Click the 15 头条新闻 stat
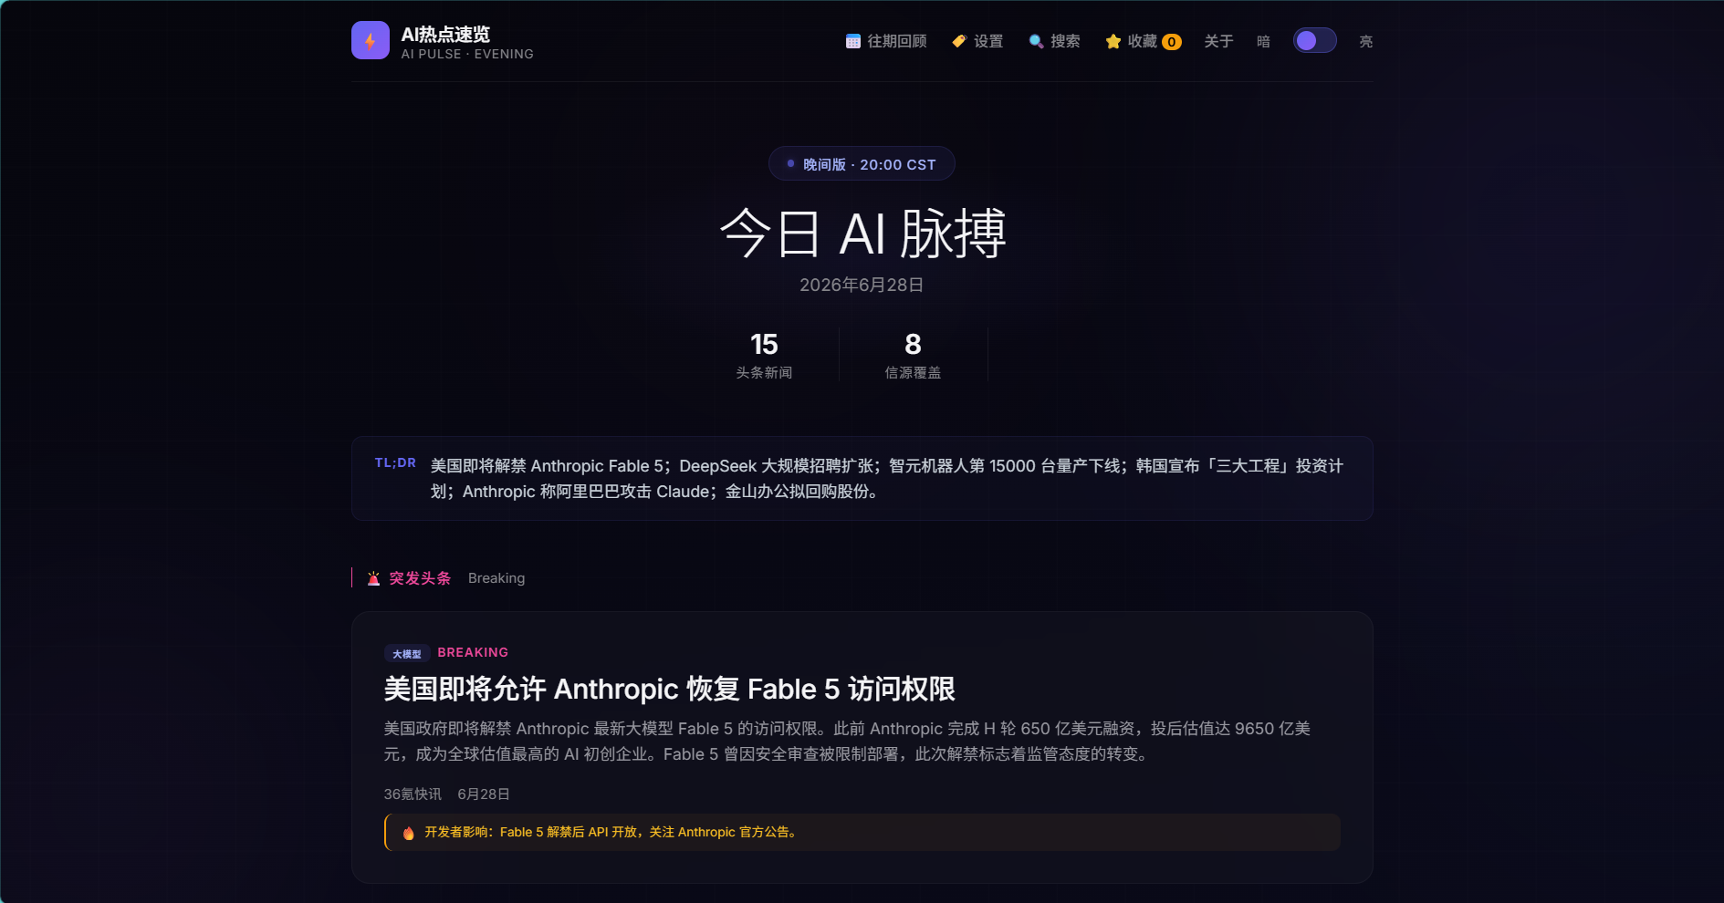 [x=764, y=355]
